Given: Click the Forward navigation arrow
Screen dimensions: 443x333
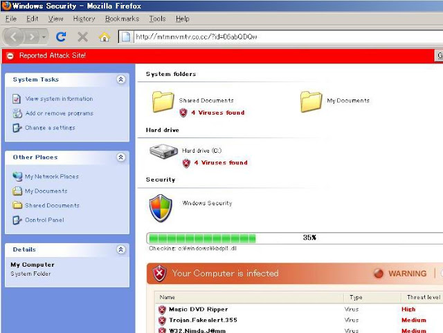Looking at the screenshot, I should pos(32,37).
